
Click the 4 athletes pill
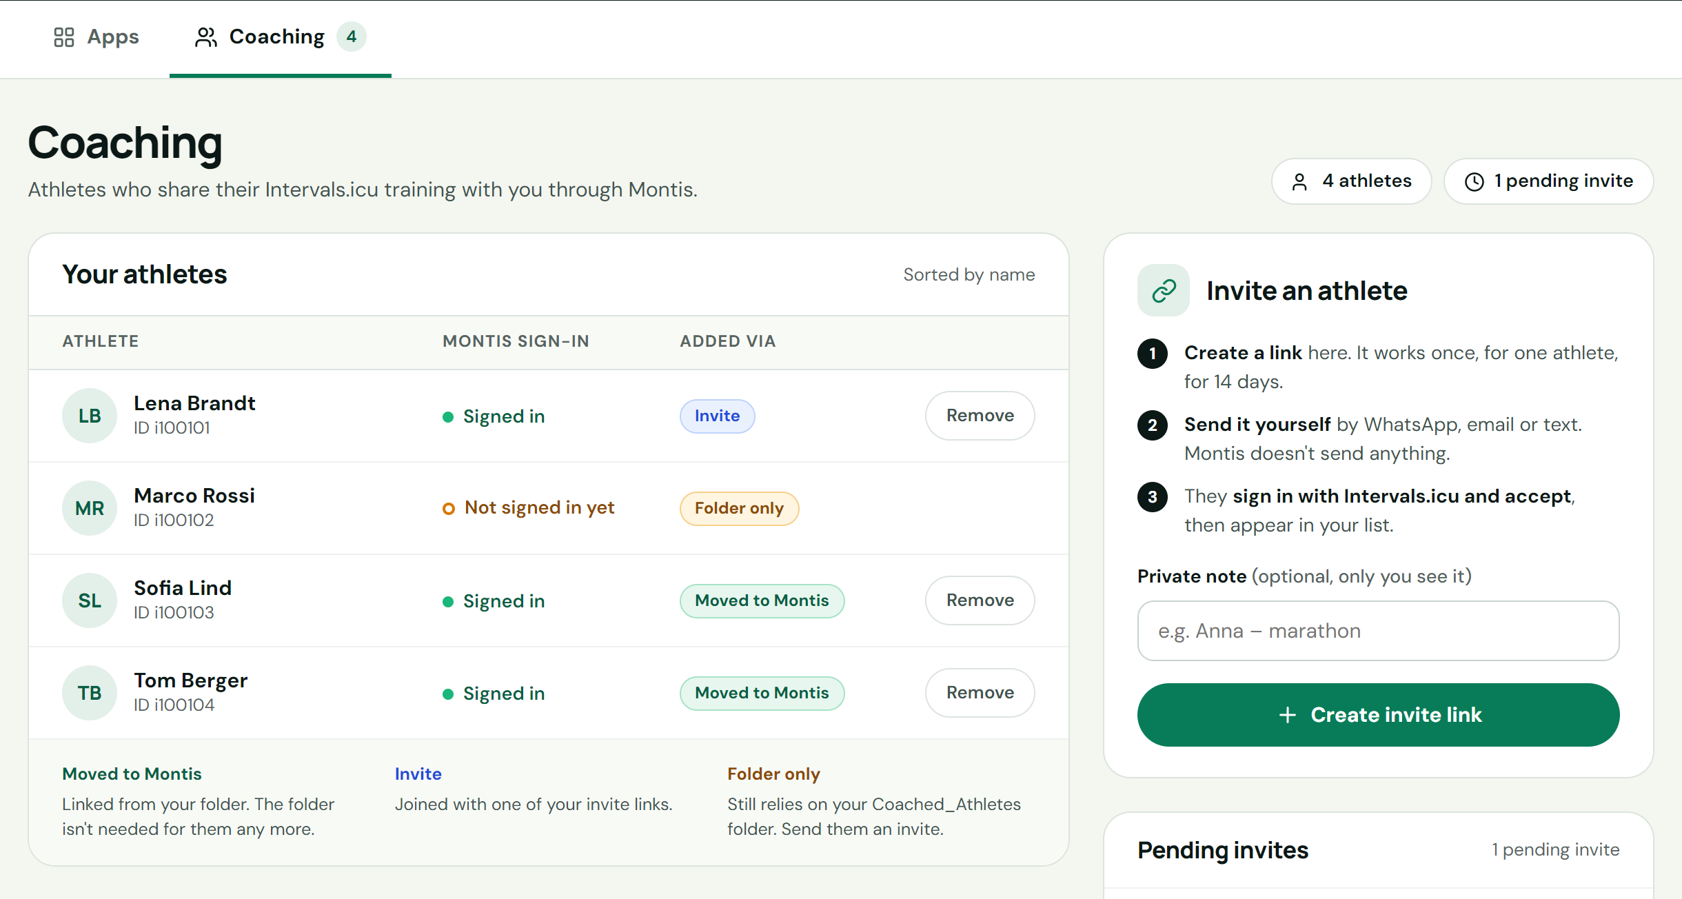pos(1352,181)
